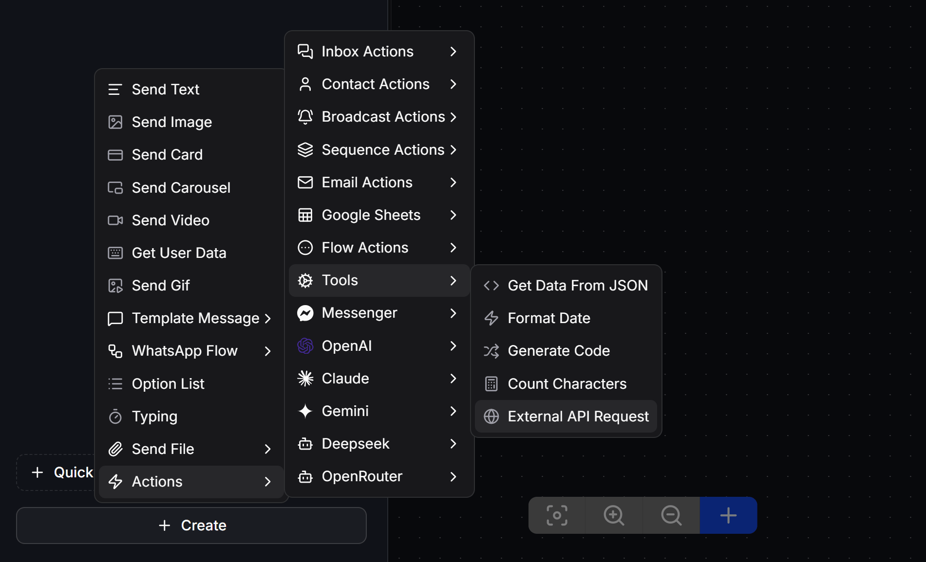This screenshot has width=926, height=562.
Task: Click the Get User Data keyboard icon
Action: (115, 253)
